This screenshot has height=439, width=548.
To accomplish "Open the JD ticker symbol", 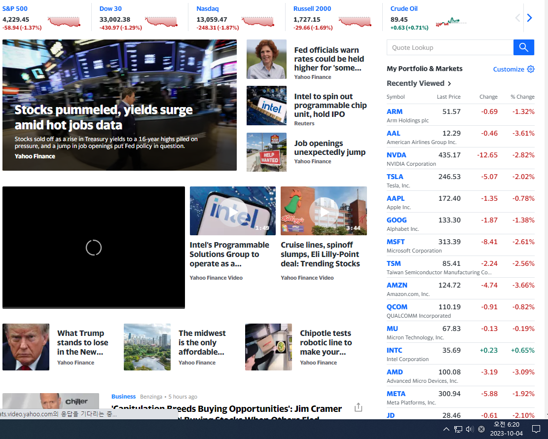I will coord(390,415).
